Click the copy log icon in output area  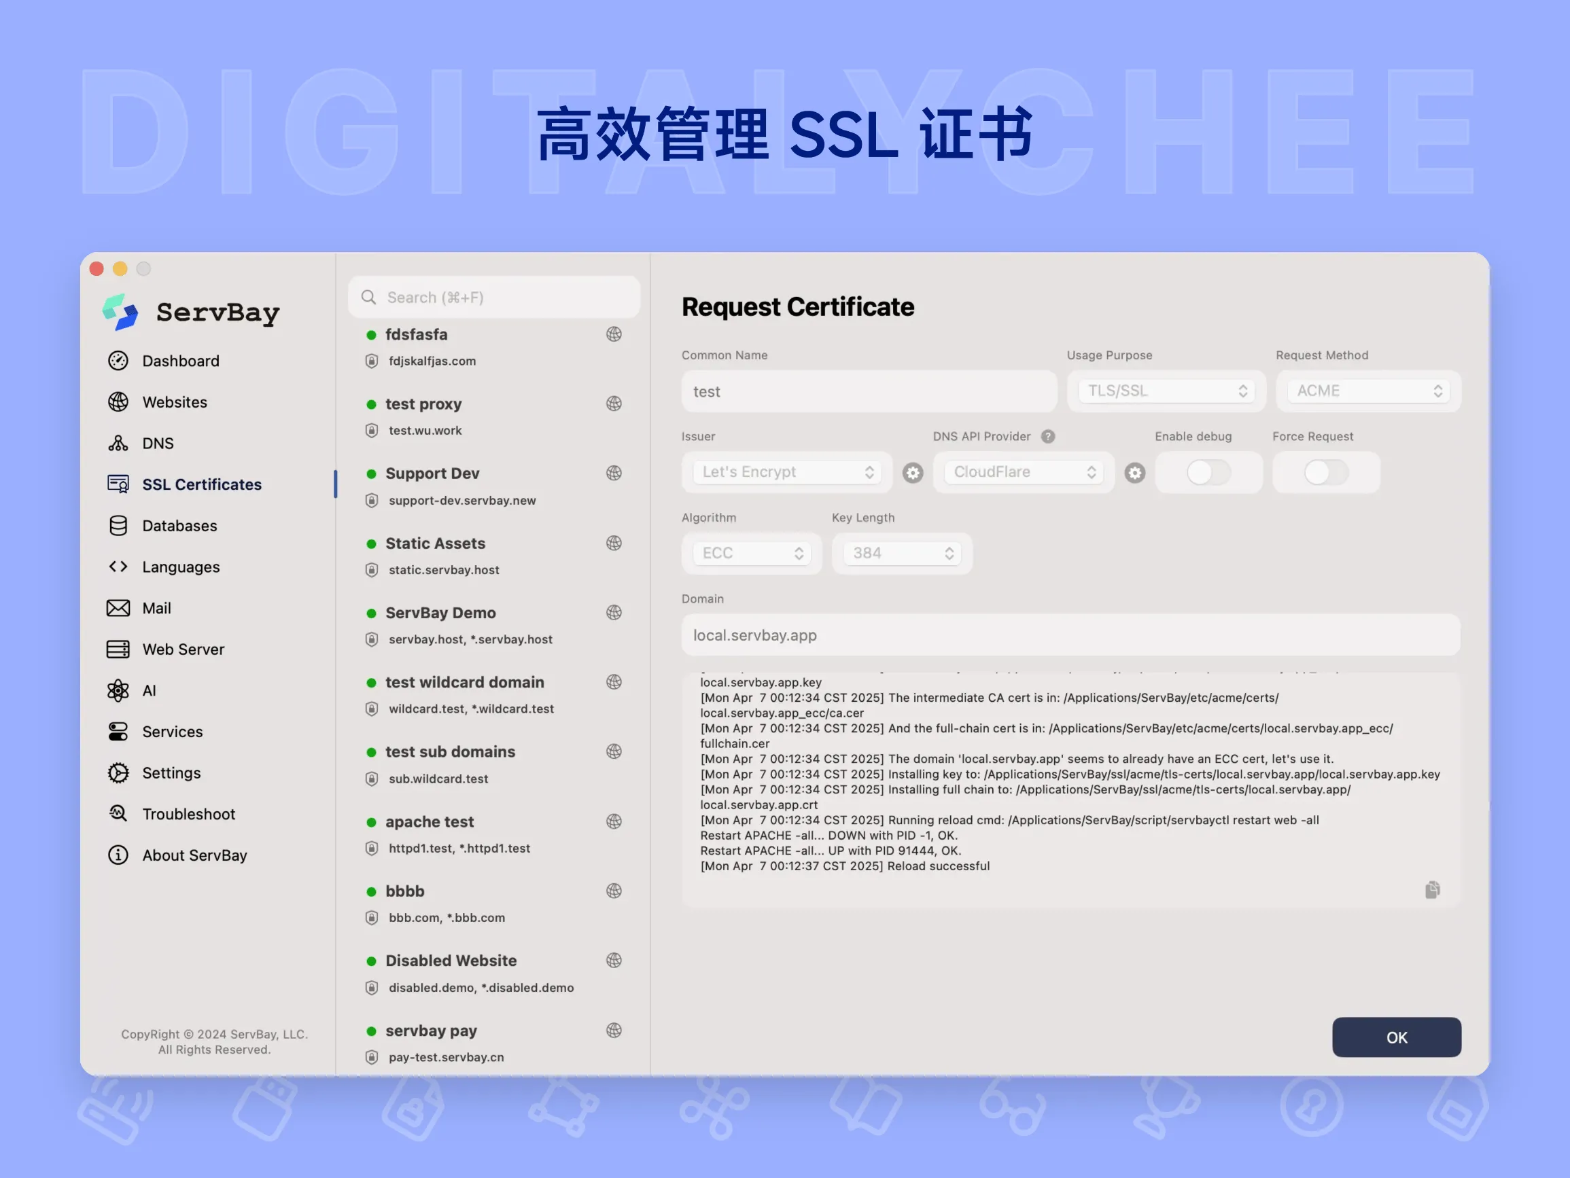pos(1432,889)
